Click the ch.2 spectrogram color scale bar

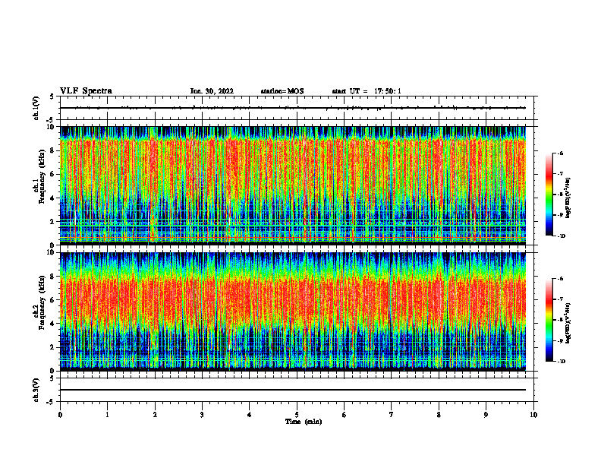pos(549,320)
